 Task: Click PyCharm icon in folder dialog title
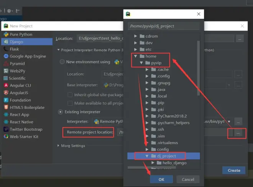coord(128,14)
